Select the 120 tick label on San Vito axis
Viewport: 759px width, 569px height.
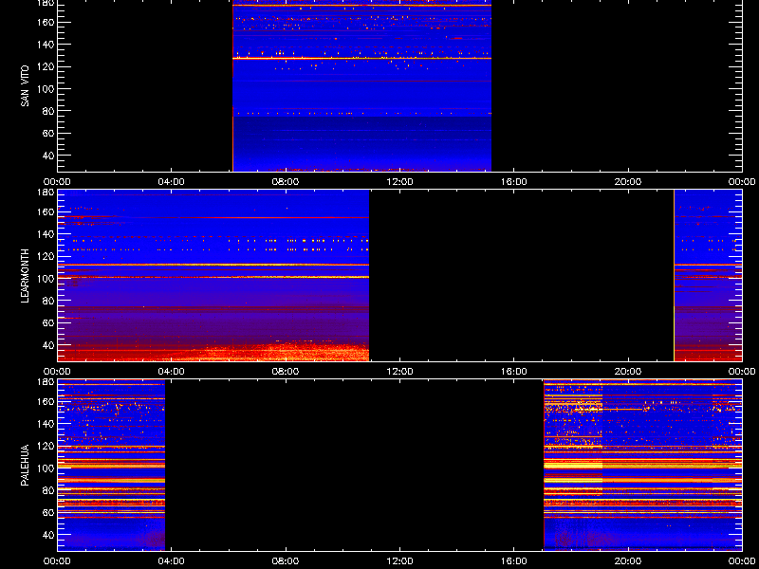click(46, 66)
